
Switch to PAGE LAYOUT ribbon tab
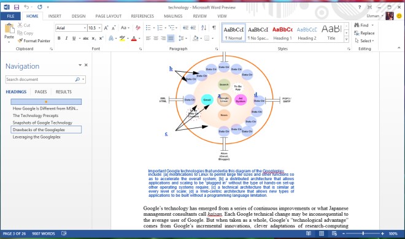(x=109, y=16)
